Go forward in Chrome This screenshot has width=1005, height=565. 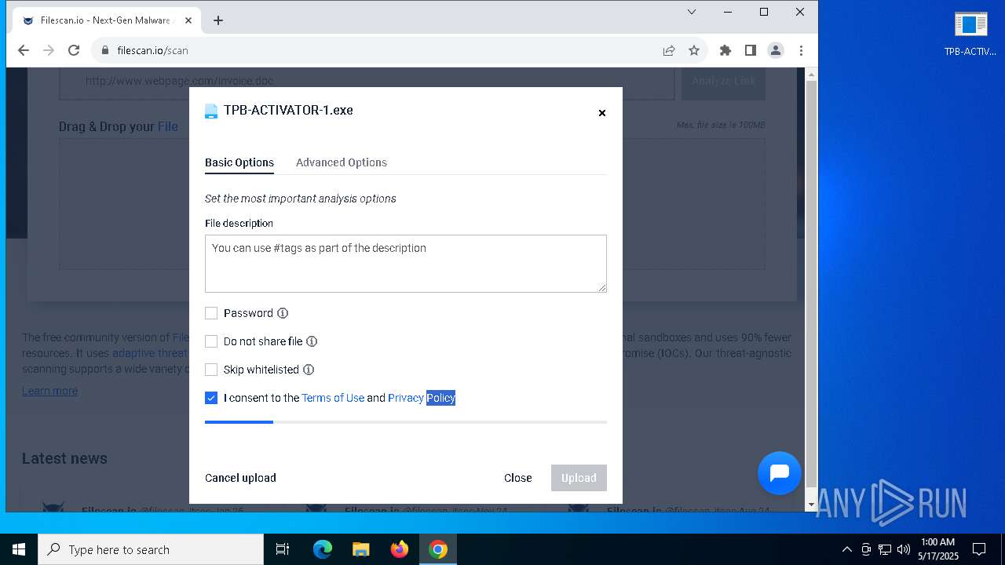pyautogui.click(x=49, y=50)
